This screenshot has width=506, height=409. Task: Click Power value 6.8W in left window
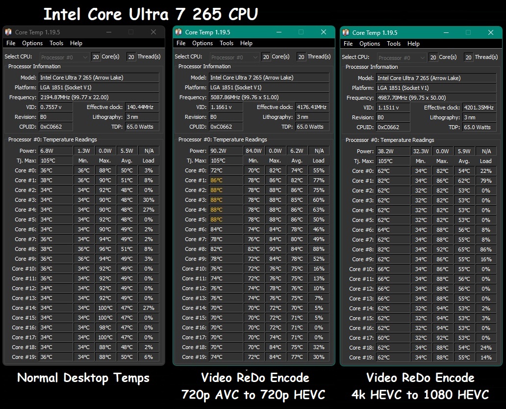(x=55, y=151)
